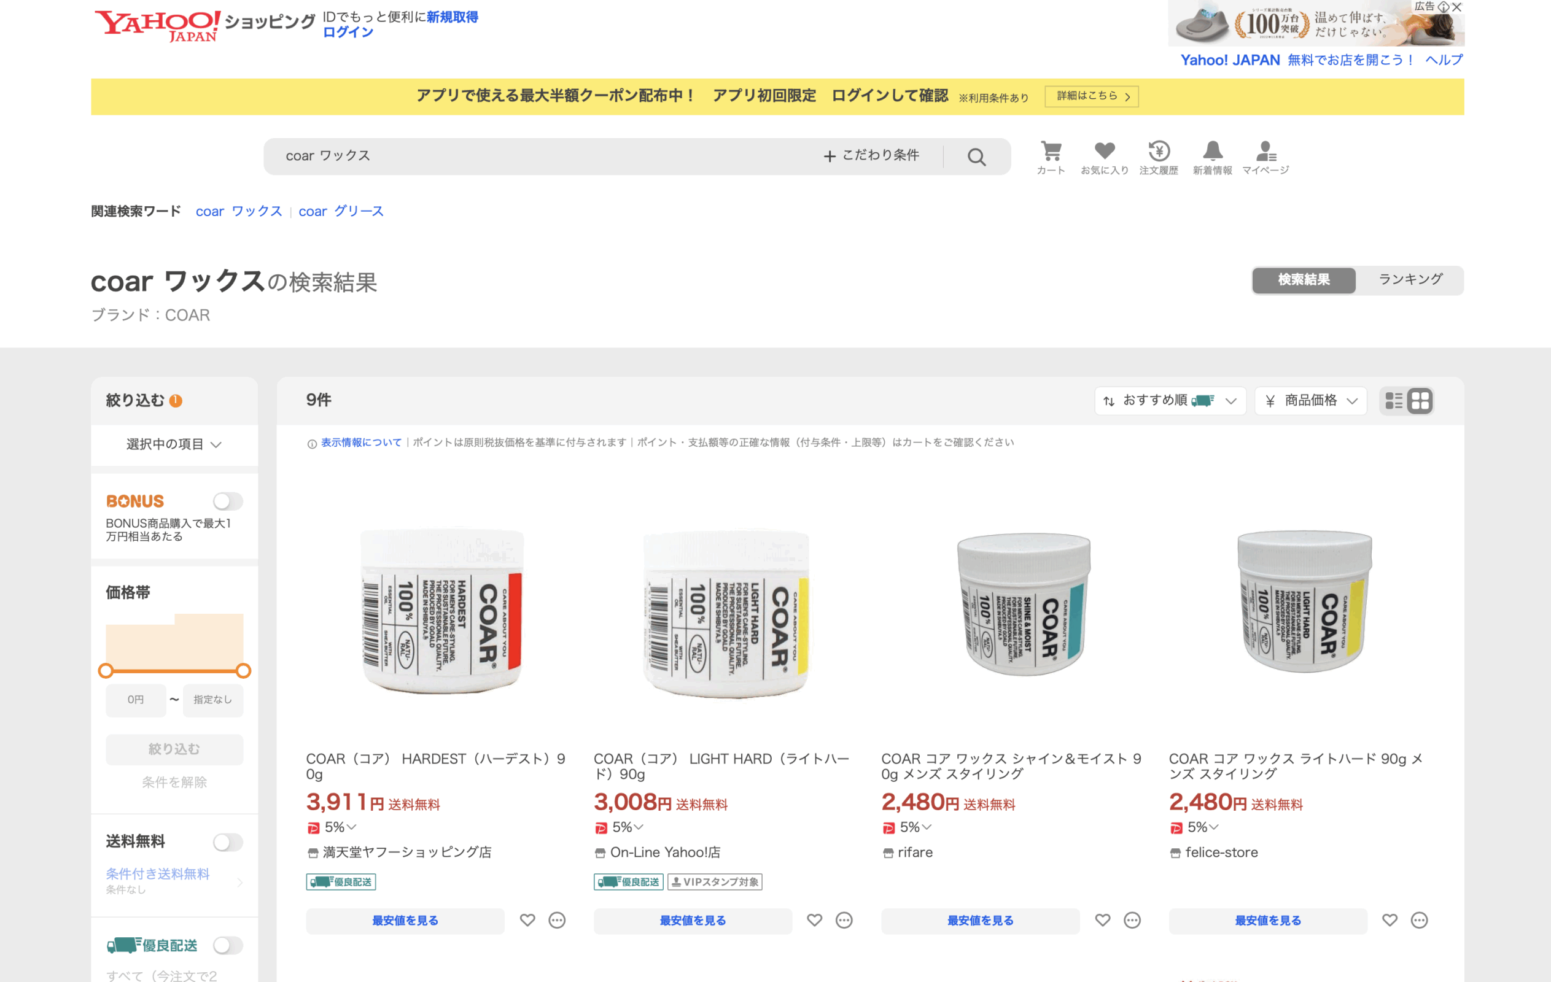Viewport: 1551px width, 982px height.
Task: Switch to the ランキング tab
Action: coord(1409,279)
